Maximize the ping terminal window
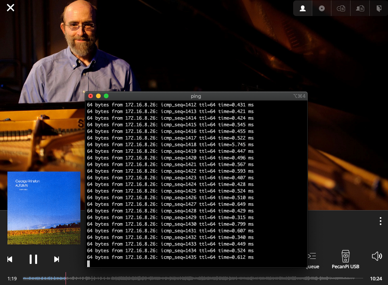 (x=106, y=96)
